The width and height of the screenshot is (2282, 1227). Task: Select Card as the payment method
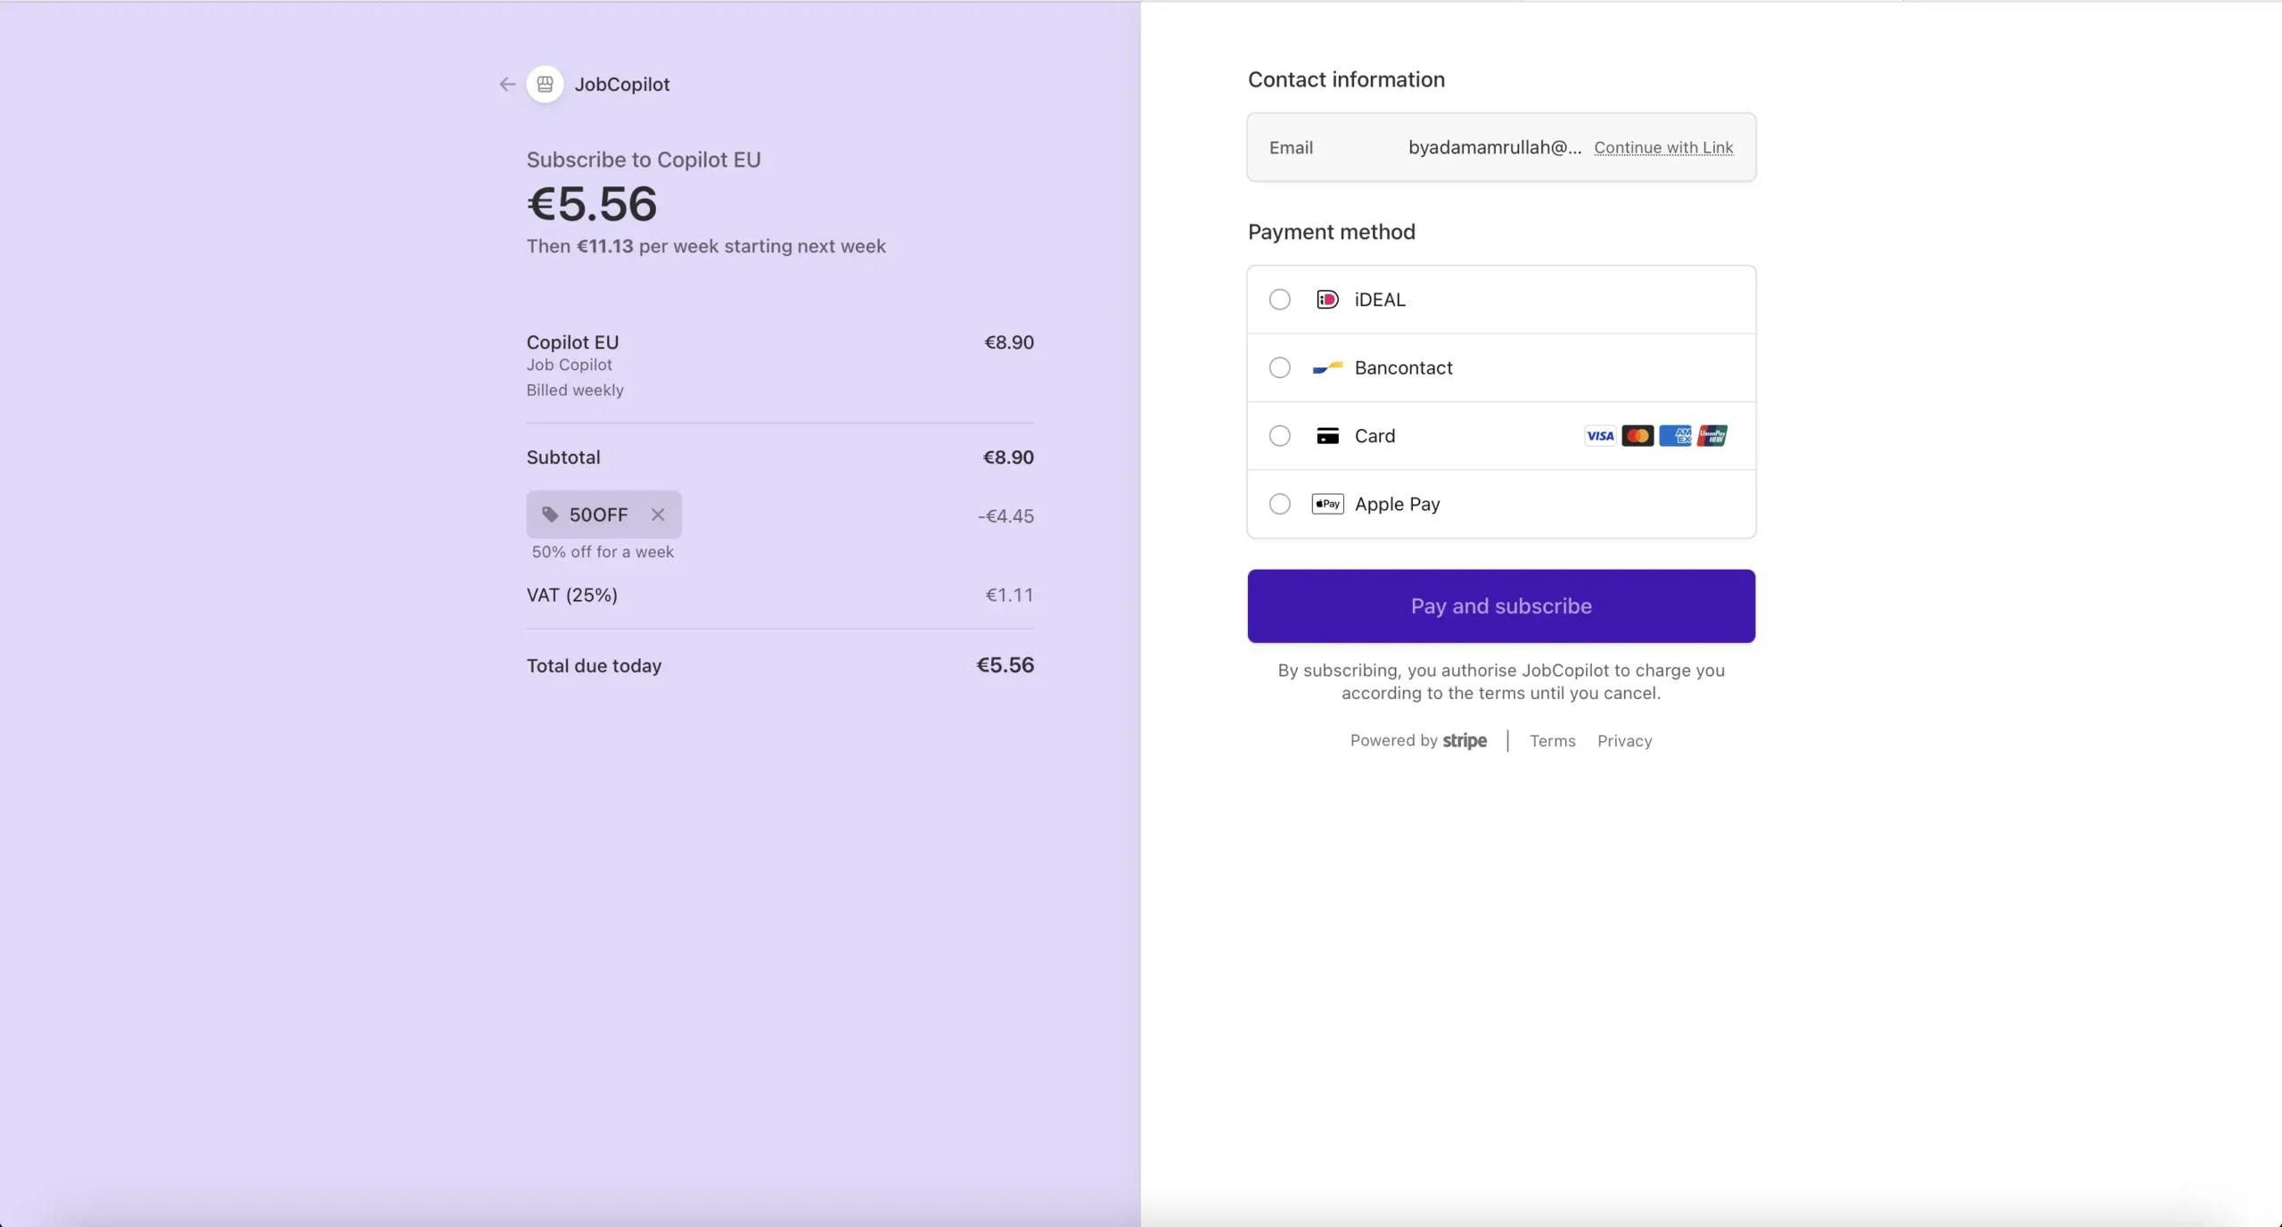[x=1278, y=436]
